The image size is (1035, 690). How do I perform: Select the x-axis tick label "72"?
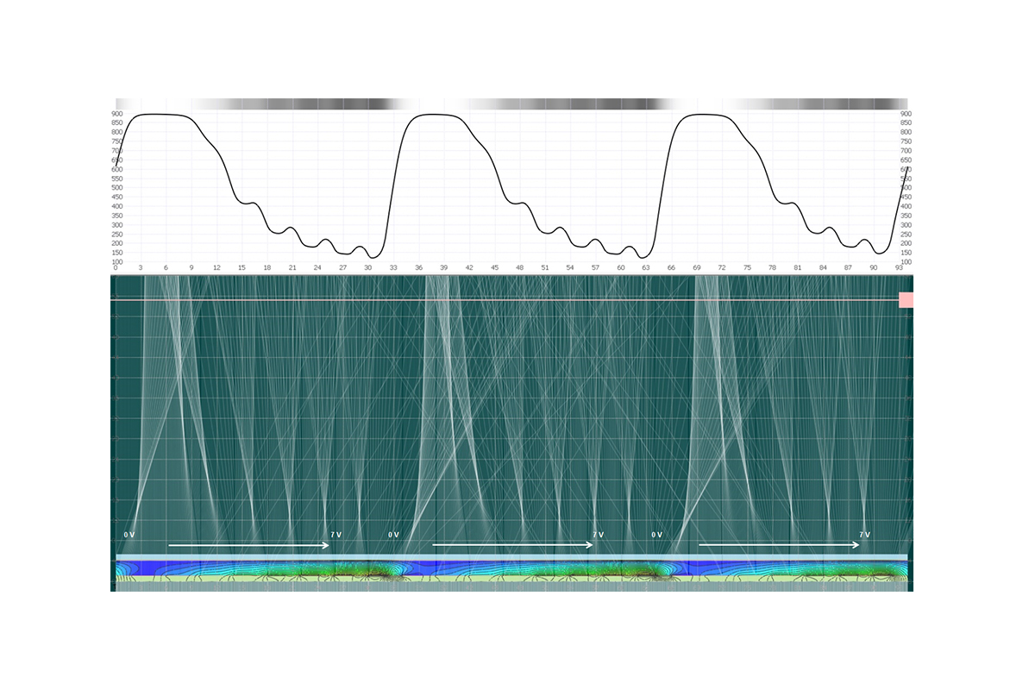click(x=722, y=268)
